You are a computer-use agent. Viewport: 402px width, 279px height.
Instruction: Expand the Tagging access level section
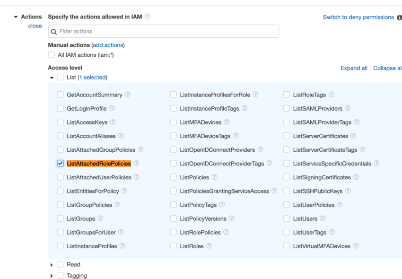[52, 275]
